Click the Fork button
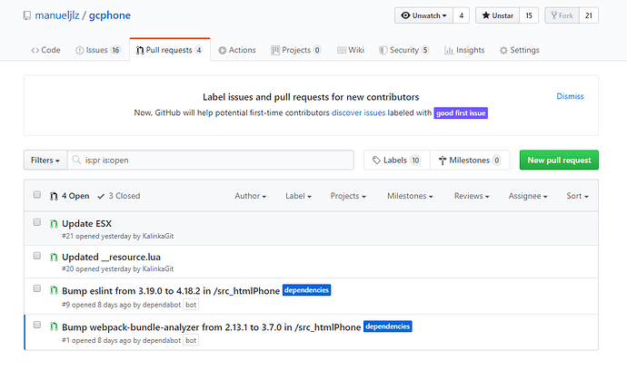This screenshot has width=627, height=370. click(x=562, y=15)
